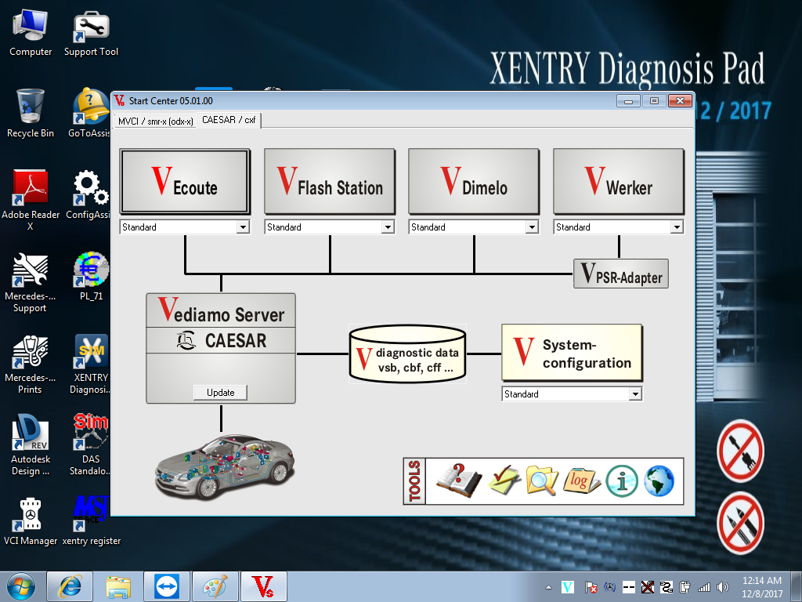The image size is (802, 602).
Task: Launch Vediamo Werker
Action: coord(619,182)
